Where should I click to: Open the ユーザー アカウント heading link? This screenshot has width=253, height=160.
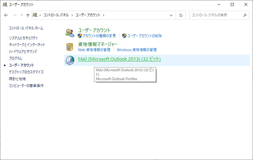(x=94, y=30)
